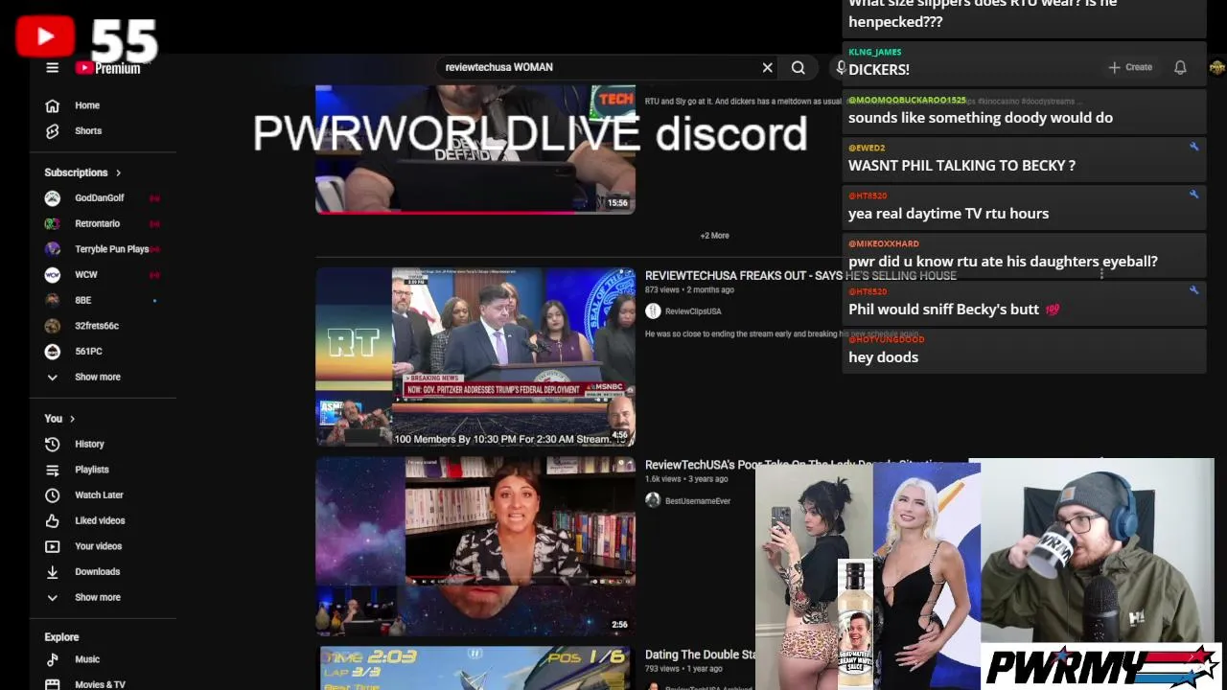Expand the '+2 More' results link
The height and width of the screenshot is (690, 1227).
pyautogui.click(x=714, y=235)
